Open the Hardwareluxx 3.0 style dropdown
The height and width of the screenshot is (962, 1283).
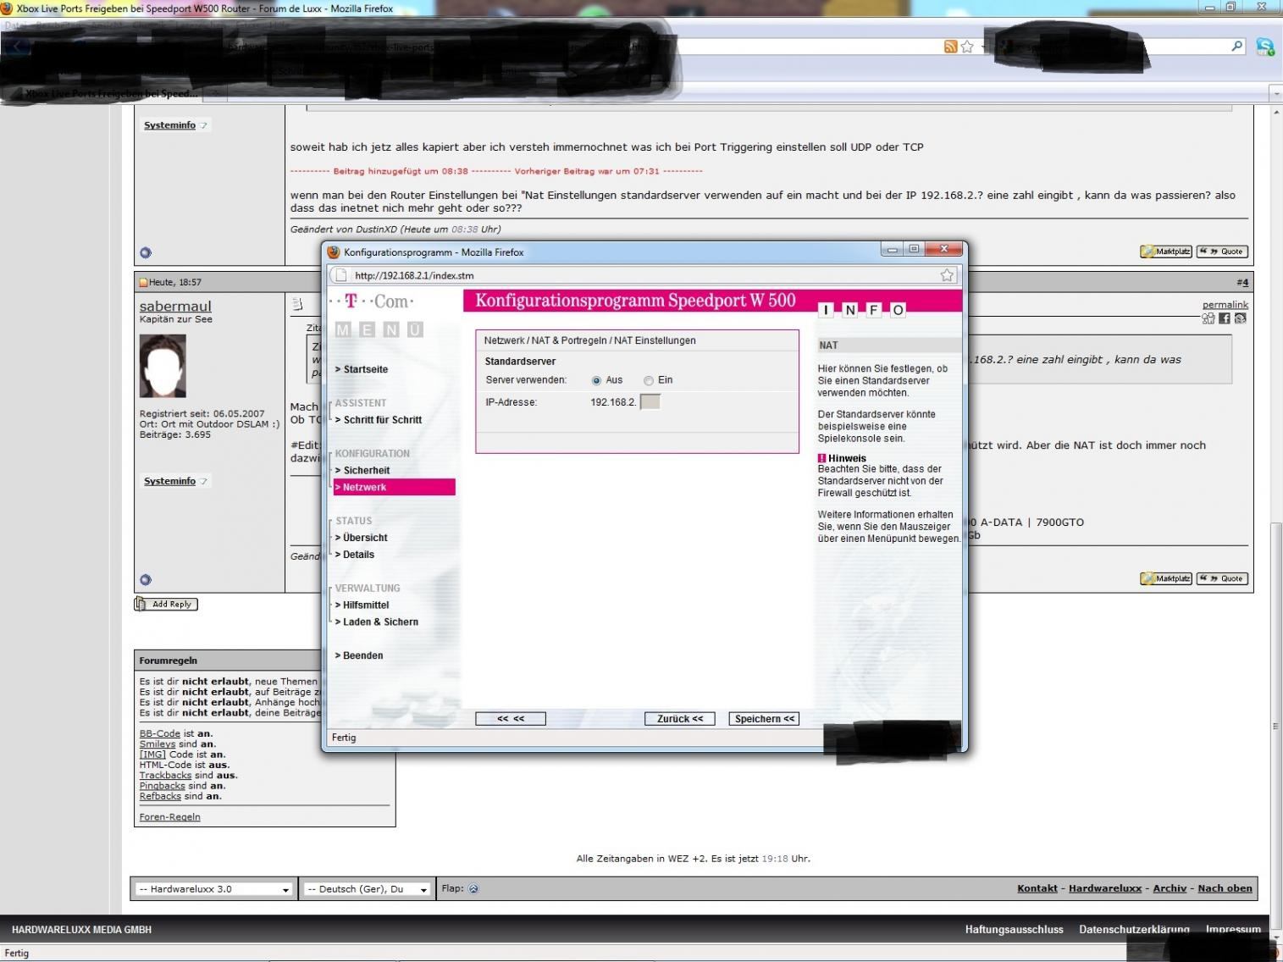[x=214, y=889]
